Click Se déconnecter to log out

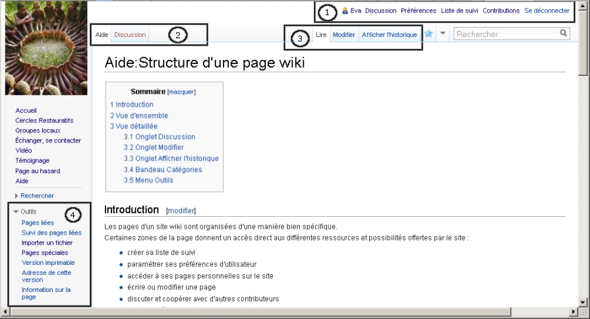coord(546,11)
